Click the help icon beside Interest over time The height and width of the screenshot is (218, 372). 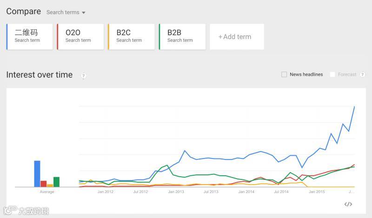click(x=84, y=76)
